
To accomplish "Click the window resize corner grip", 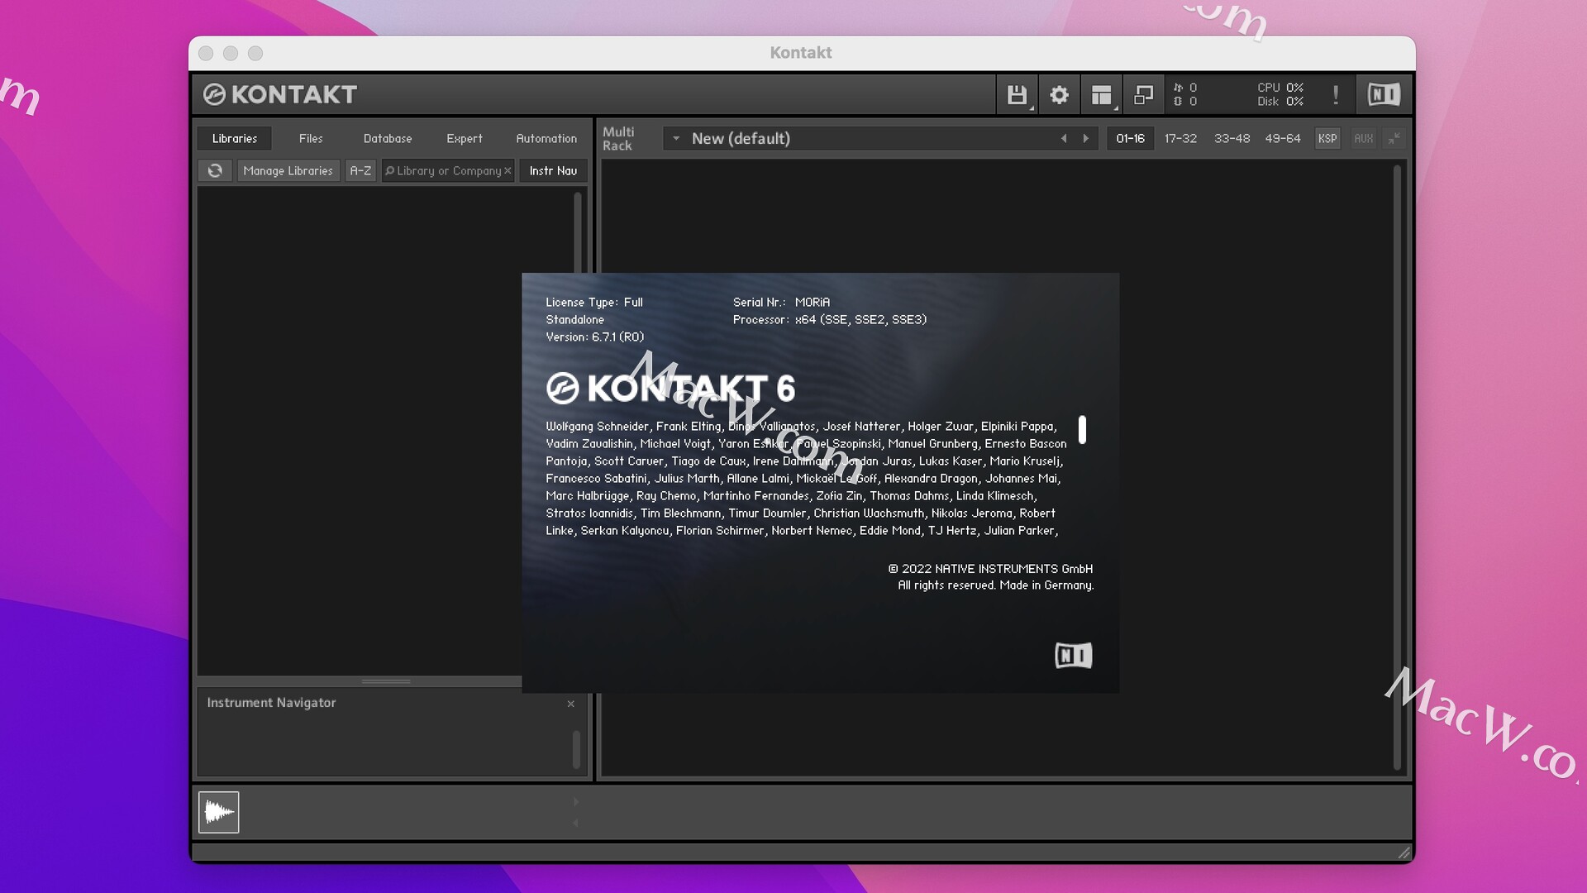I will click(1404, 852).
